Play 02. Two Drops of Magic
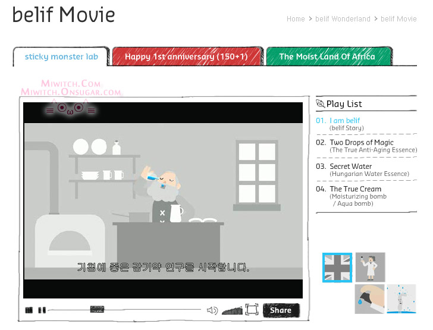 (x=354, y=143)
